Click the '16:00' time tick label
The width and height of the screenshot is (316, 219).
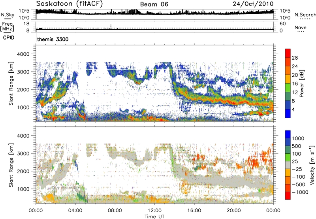(x=194, y=211)
